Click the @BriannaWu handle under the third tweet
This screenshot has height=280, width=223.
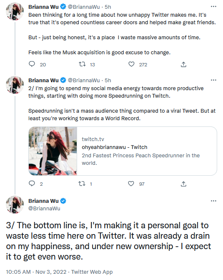coord(44,208)
